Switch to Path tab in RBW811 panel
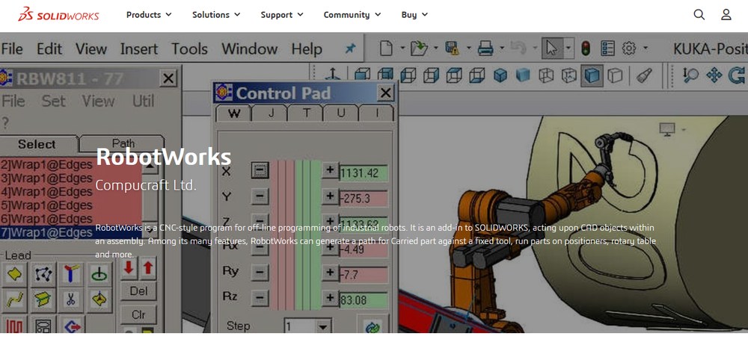 pos(123,143)
